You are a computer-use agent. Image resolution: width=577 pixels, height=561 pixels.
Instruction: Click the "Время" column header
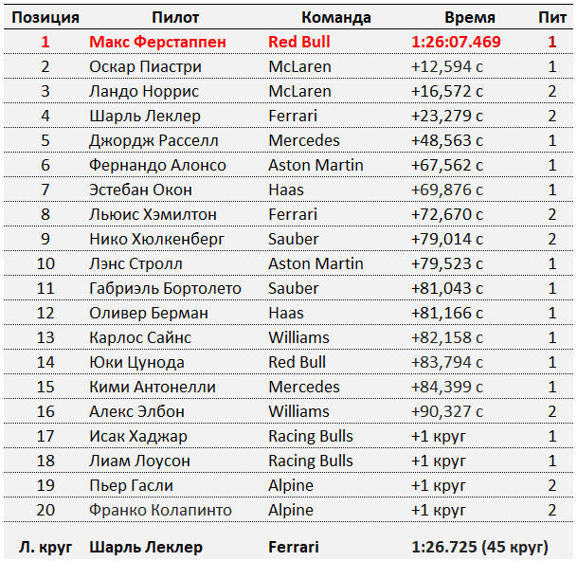[470, 17]
